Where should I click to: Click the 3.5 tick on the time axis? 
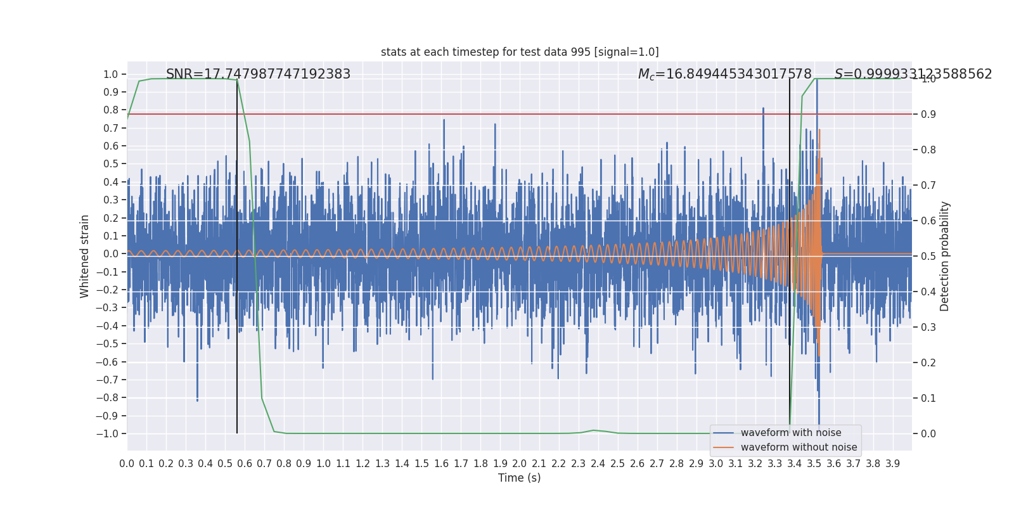814,463
